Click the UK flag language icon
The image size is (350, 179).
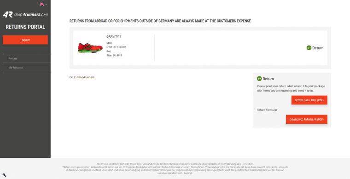pyautogui.click(x=42, y=4)
